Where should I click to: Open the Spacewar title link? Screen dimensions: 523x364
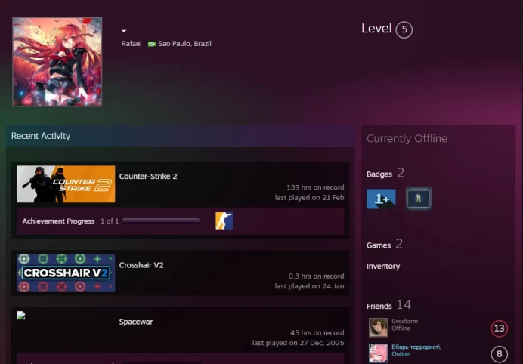pos(136,322)
